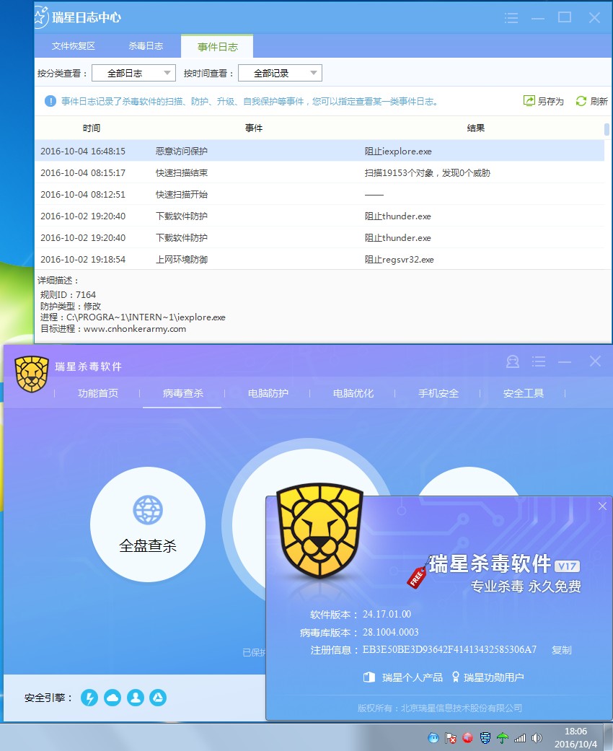The height and width of the screenshot is (751, 613).
Task: Click the result 阻止regsvr32.exe
Action: tap(400, 260)
